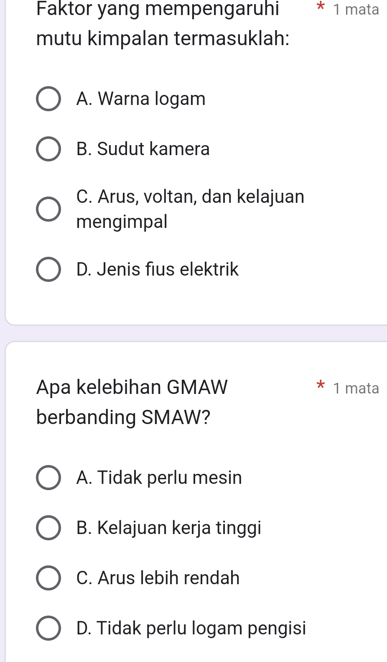Mark radio for D. Tidak perlu logam pengisi
The image size is (387, 662).
[x=48, y=628]
